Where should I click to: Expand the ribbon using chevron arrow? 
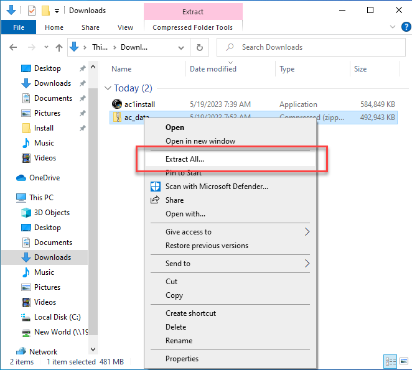[392, 27]
